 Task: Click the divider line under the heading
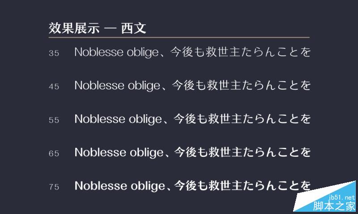coord(179,37)
